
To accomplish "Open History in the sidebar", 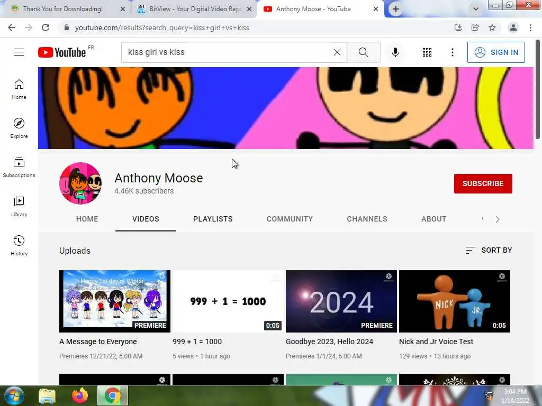I will point(19,245).
